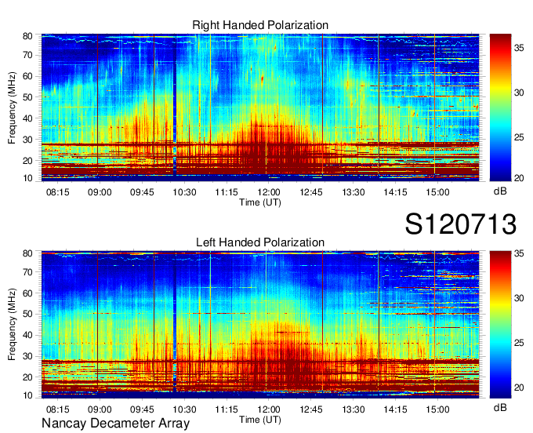Click the 11:15 time tick of Left Handed plot
This screenshot has height=433, width=533.
(227, 409)
